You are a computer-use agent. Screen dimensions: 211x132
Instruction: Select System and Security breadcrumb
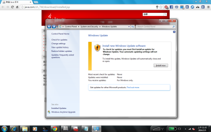point(89,26)
